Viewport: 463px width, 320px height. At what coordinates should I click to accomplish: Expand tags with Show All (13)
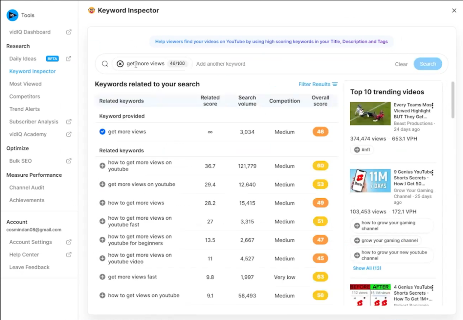point(367,268)
